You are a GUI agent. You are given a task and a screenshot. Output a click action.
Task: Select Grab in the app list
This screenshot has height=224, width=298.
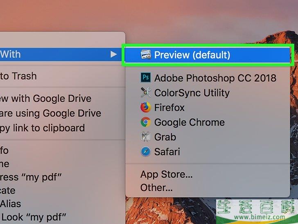coord(208,137)
